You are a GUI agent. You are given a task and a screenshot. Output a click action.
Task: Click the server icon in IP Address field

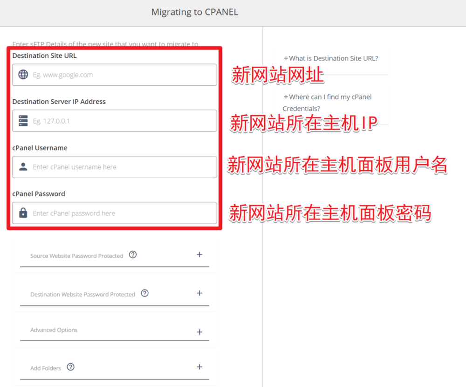[x=23, y=121]
